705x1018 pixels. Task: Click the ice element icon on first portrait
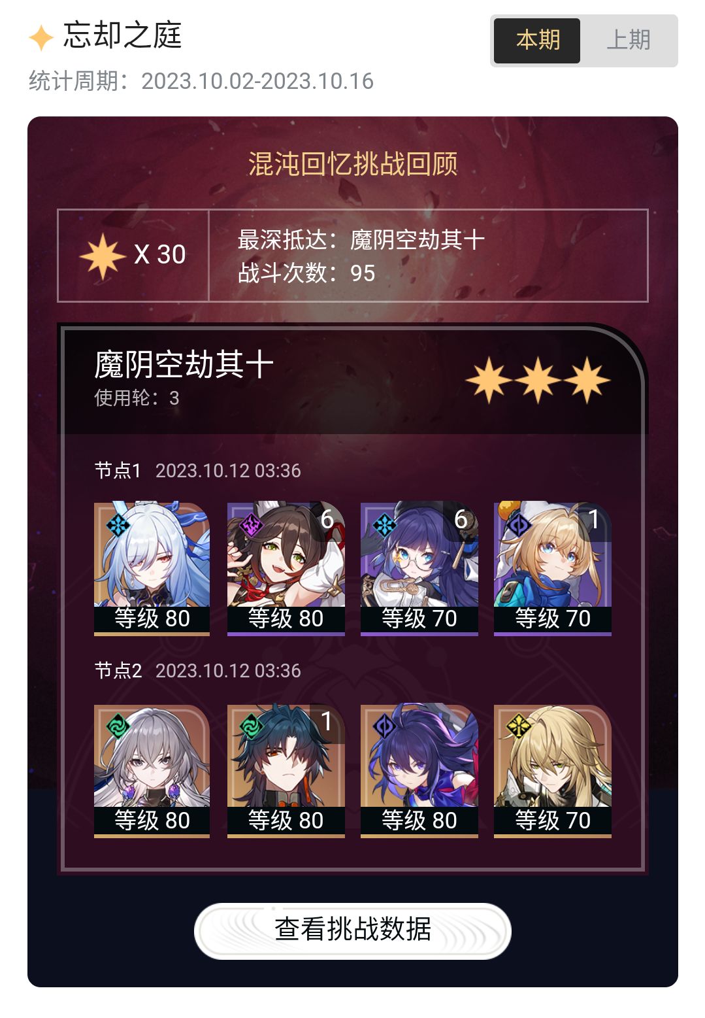pos(118,524)
